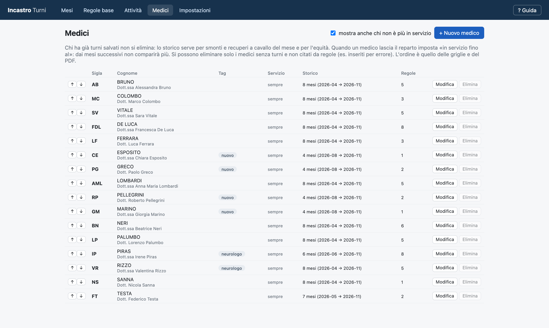The image size is (549, 328).
Task: Add a new doctor with Nuovo medico
Action: tap(459, 33)
